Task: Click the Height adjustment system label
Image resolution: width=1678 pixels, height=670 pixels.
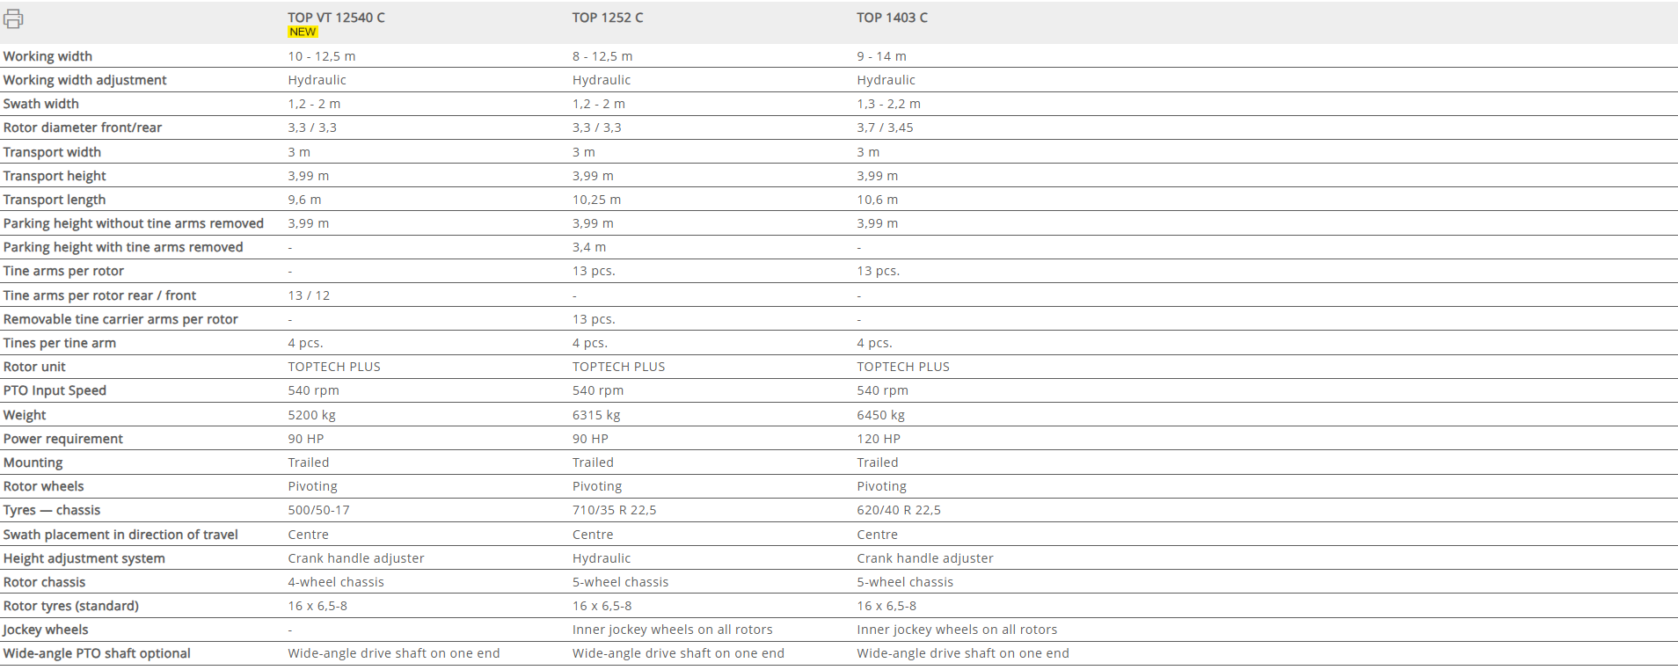Action: click(84, 558)
